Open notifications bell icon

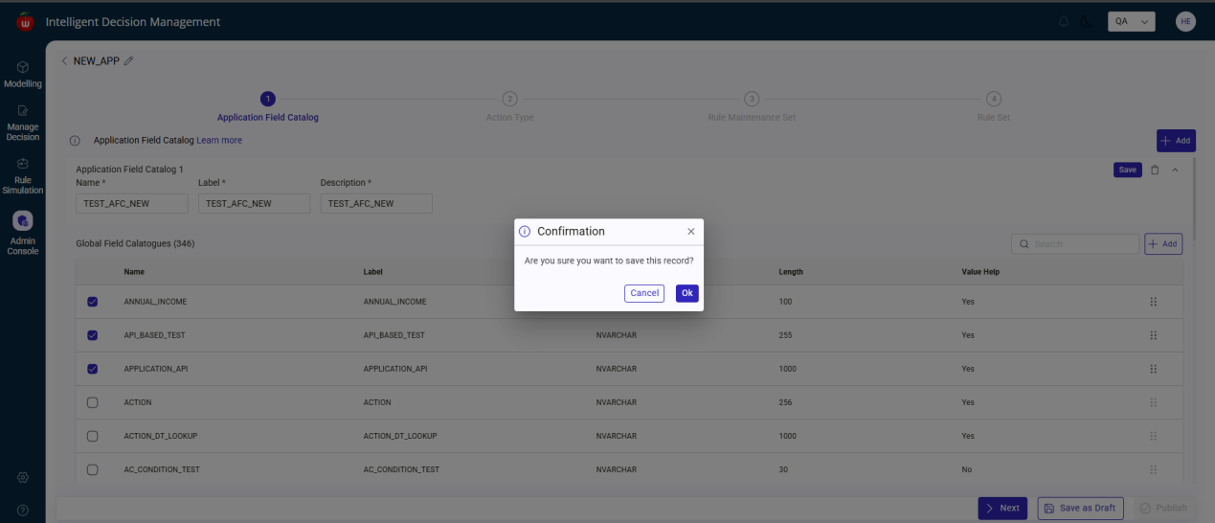tap(1064, 22)
